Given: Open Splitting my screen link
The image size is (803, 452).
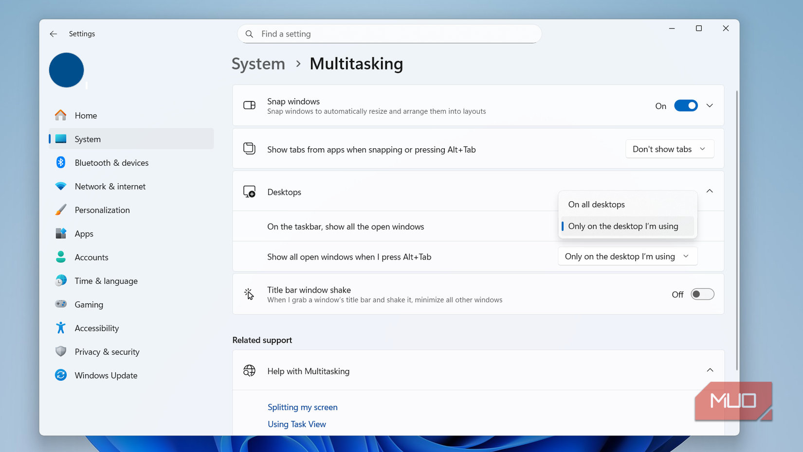Looking at the screenshot, I should [302, 407].
